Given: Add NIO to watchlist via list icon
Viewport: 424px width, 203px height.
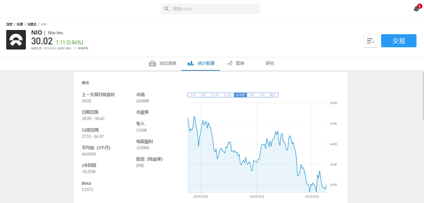Looking at the screenshot, I should [371, 41].
